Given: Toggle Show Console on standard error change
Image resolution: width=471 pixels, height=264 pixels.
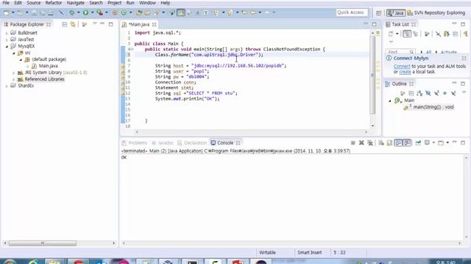Looking at the screenshot, I should [x=407, y=143].
